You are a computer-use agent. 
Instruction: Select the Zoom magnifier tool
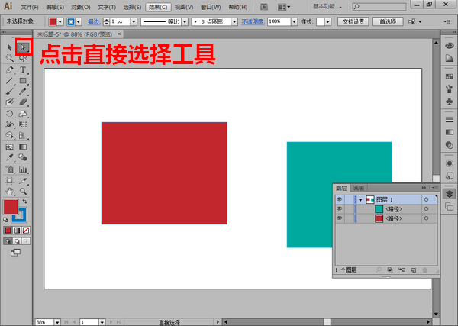coord(23,191)
